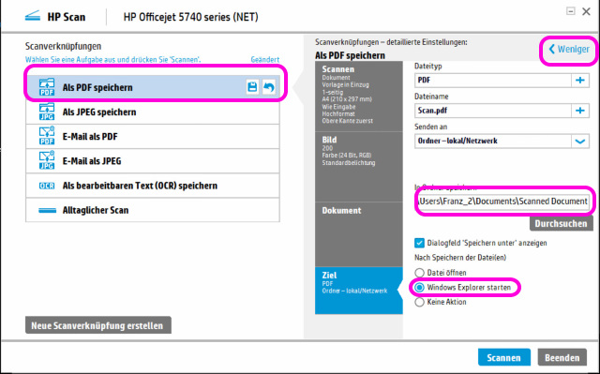The height and width of the screenshot is (374, 600).
Task: Open the Senden an dropdown arrow
Action: pos(580,142)
